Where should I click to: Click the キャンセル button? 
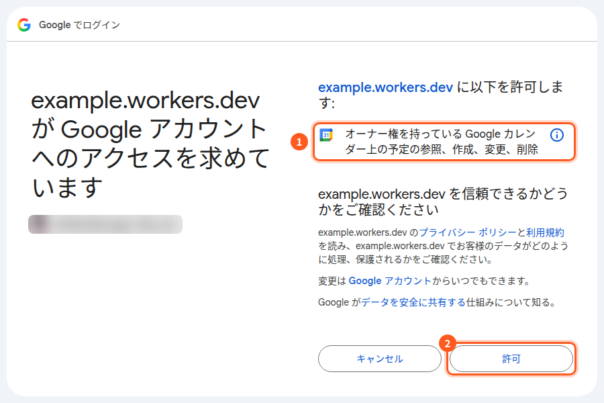[x=380, y=359]
